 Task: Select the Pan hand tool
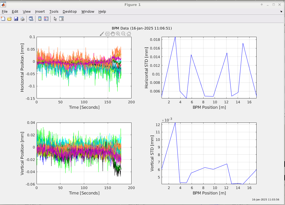[113, 34]
